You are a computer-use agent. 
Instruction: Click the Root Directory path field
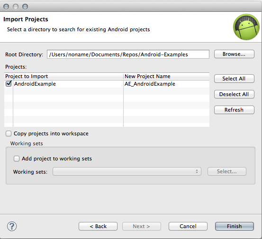128,54
